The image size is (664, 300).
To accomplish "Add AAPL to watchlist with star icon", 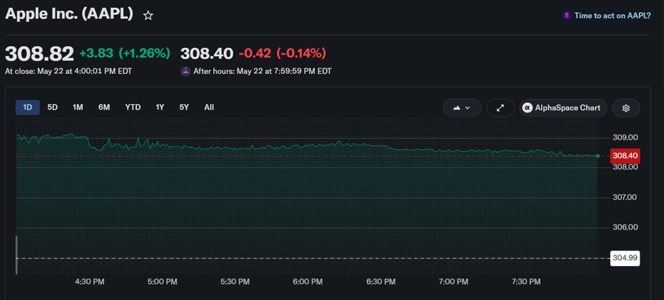I will (x=148, y=16).
